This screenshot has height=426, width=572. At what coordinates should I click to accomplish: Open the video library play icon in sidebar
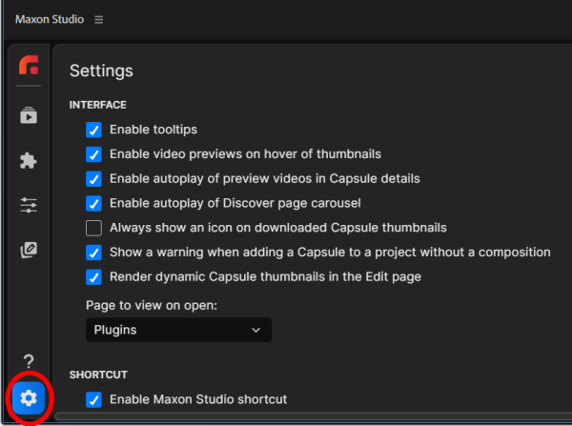pos(29,115)
